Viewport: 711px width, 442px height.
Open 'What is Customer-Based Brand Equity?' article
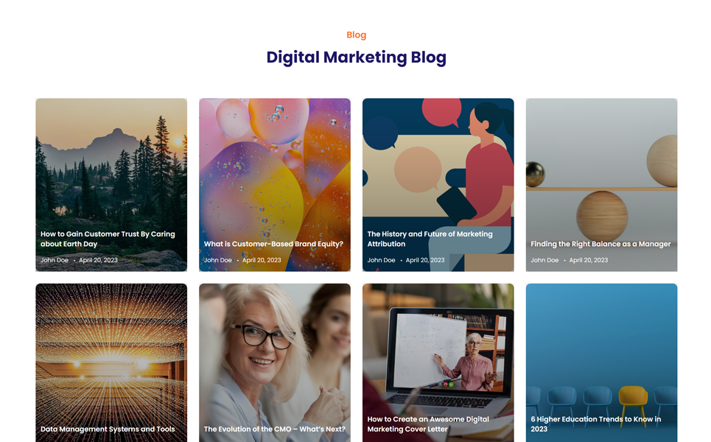273,244
